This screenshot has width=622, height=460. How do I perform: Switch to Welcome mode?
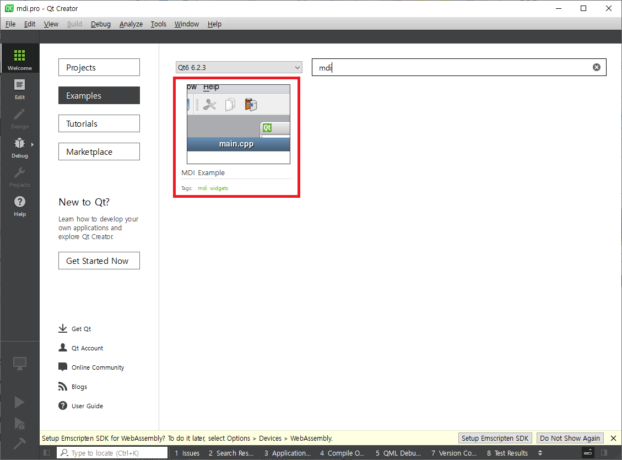click(19, 58)
